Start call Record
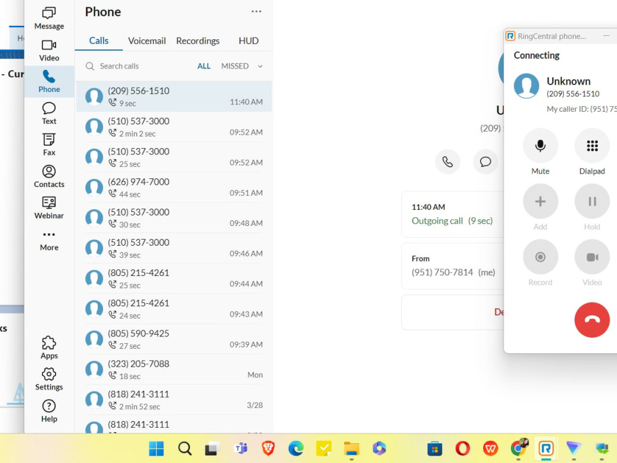The height and width of the screenshot is (463, 617). [540, 257]
